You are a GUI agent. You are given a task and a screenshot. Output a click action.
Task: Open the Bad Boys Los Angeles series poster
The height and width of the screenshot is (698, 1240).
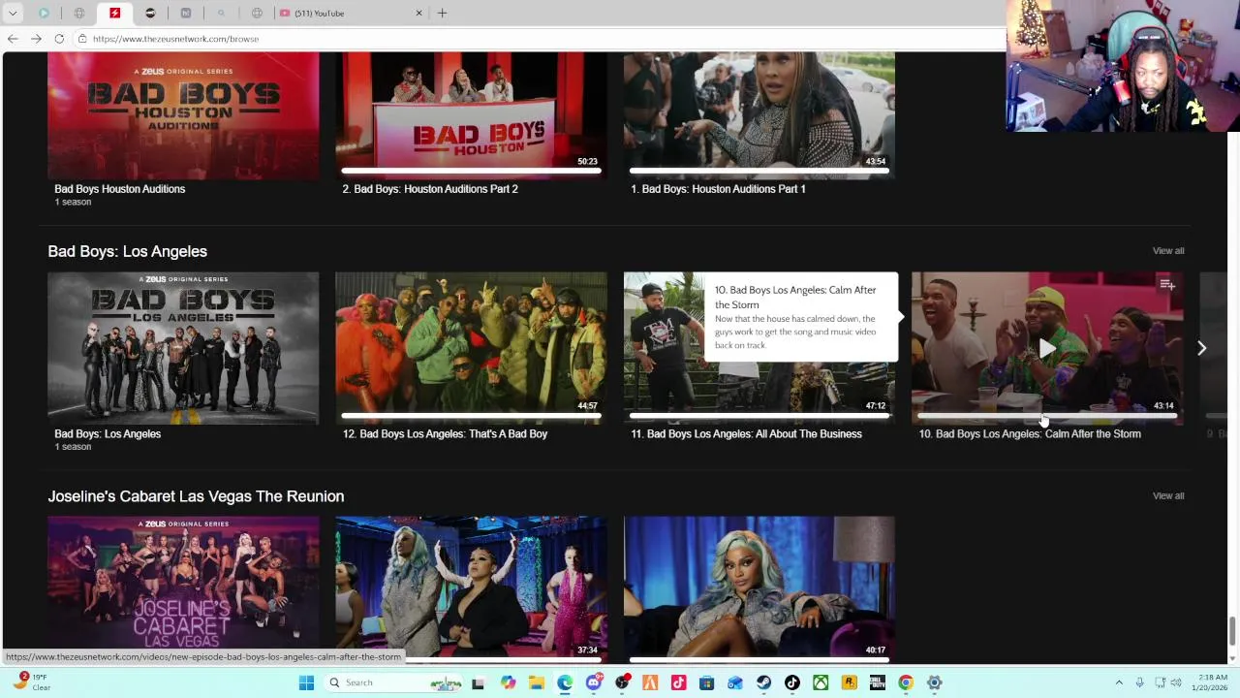tap(183, 348)
